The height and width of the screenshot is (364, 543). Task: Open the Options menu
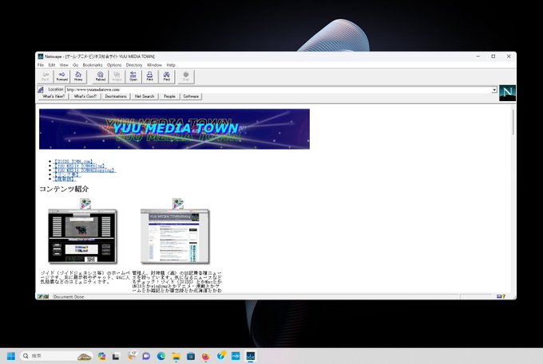pos(114,65)
